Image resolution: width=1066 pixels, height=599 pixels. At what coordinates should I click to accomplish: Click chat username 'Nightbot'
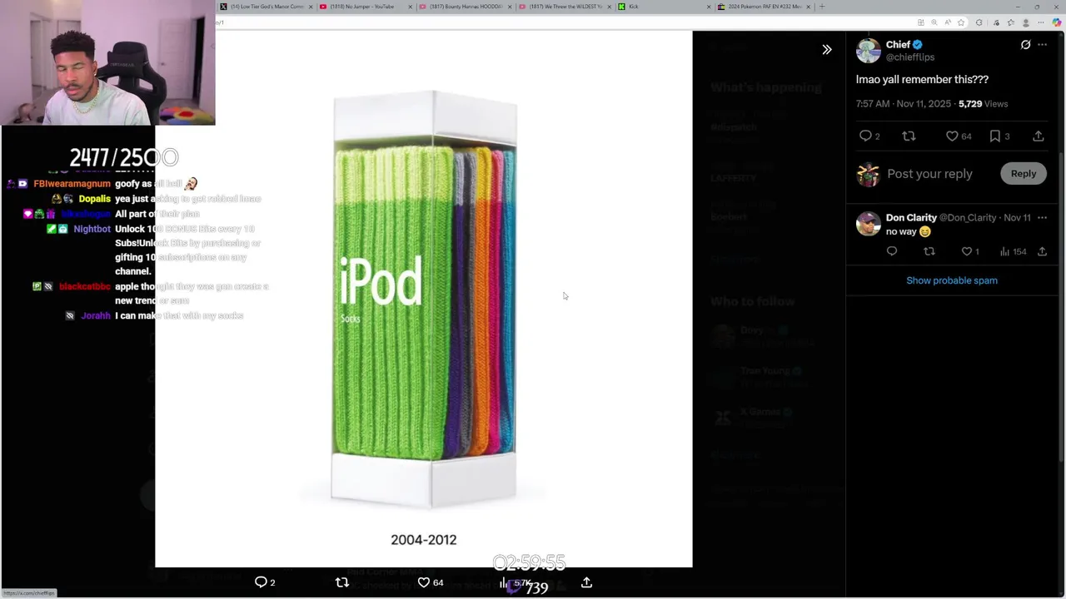tap(92, 229)
